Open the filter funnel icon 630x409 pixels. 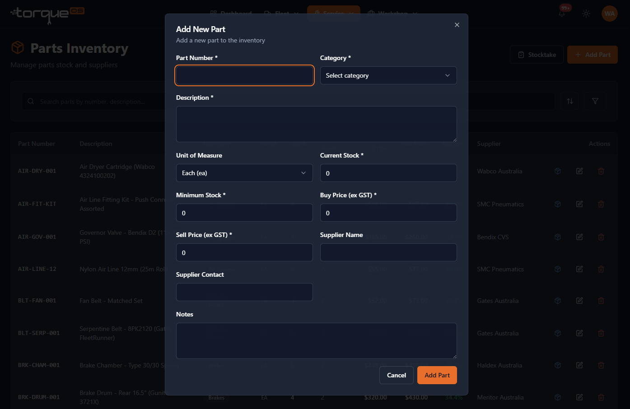coord(595,101)
